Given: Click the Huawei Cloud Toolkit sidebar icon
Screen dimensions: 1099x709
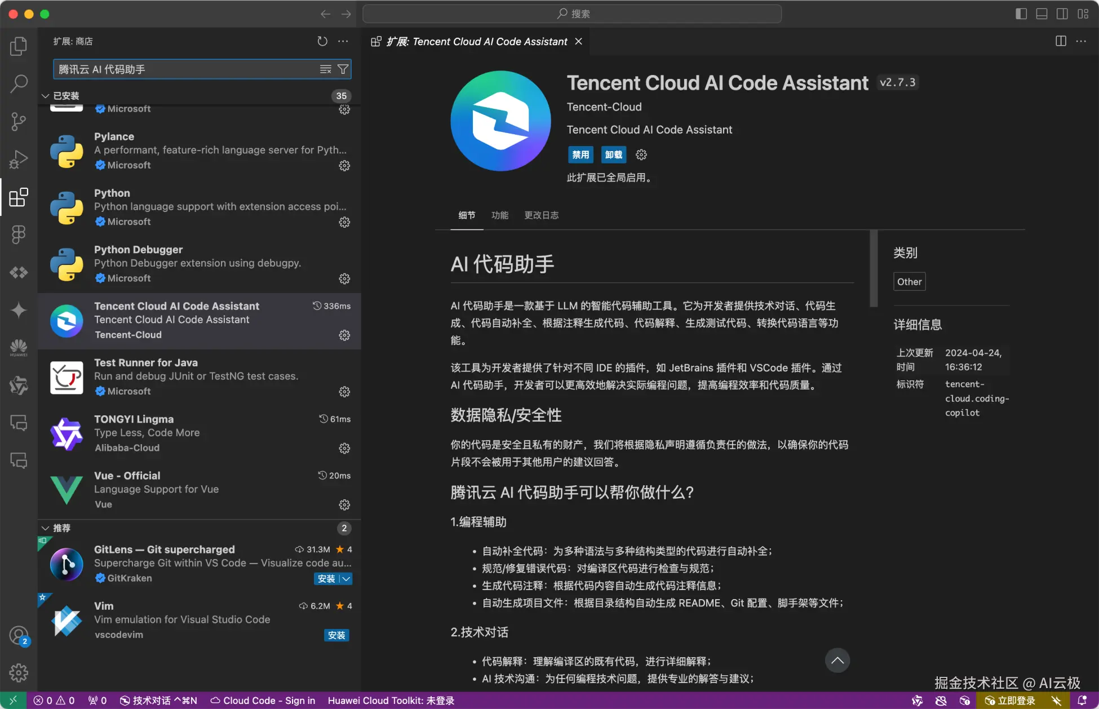Looking at the screenshot, I should click(x=19, y=348).
